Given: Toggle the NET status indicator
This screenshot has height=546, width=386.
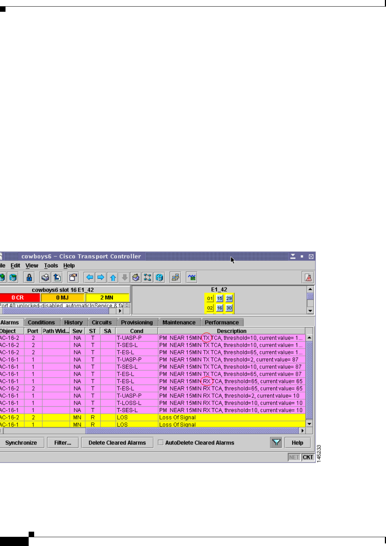Looking at the screenshot, I should tap(294, 457).
